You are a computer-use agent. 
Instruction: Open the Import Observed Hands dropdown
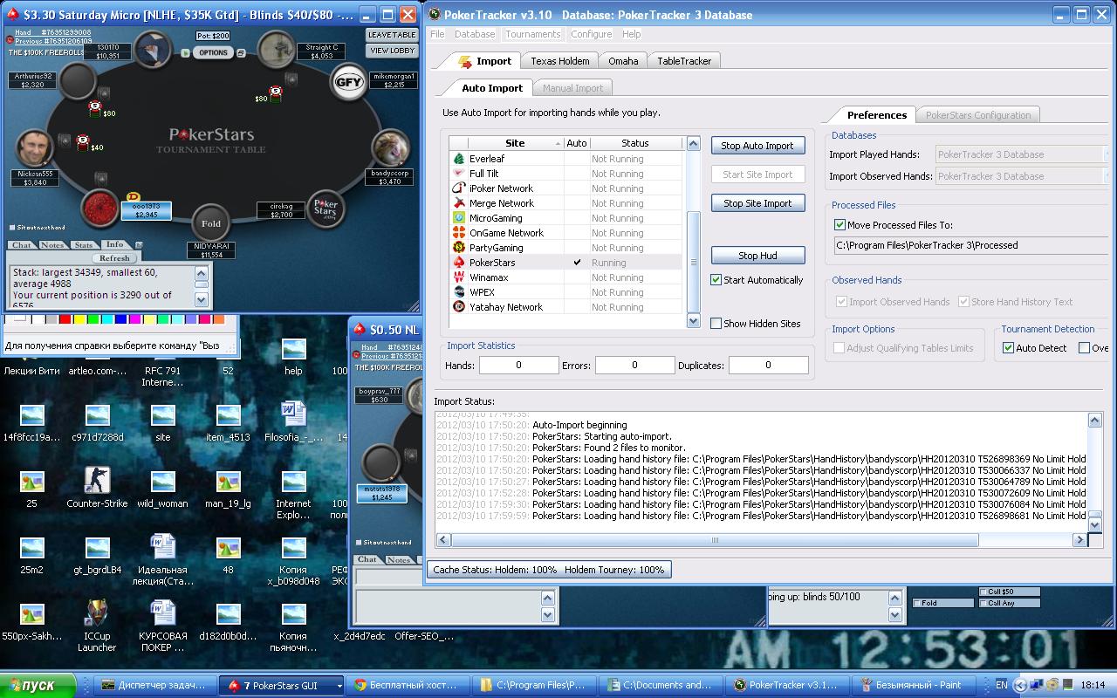point(1021,176)
